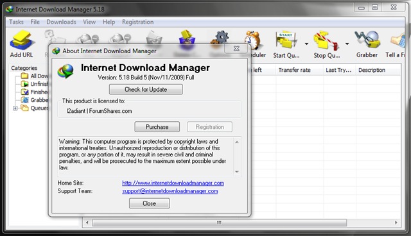Select the Queues category folder
Screen dimensions: 411x236
35,108
